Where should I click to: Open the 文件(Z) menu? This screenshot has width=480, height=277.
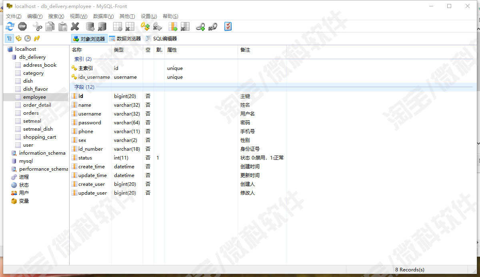[14, 16]
